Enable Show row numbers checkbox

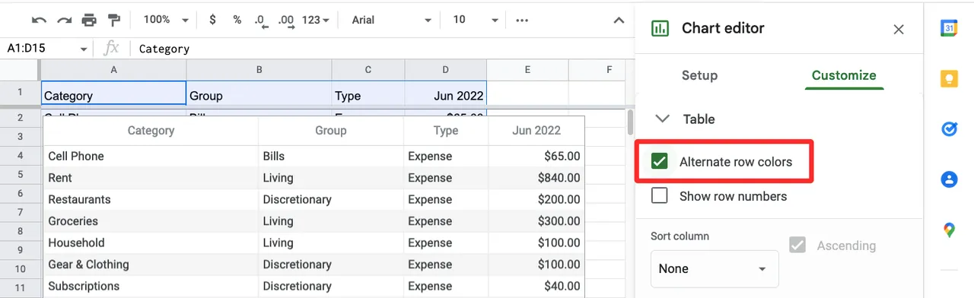click(x=660, y=196)
